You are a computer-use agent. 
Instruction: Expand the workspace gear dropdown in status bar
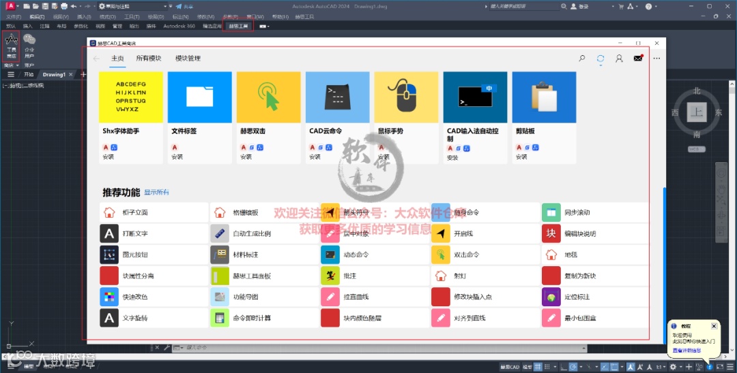click(681, 367)
